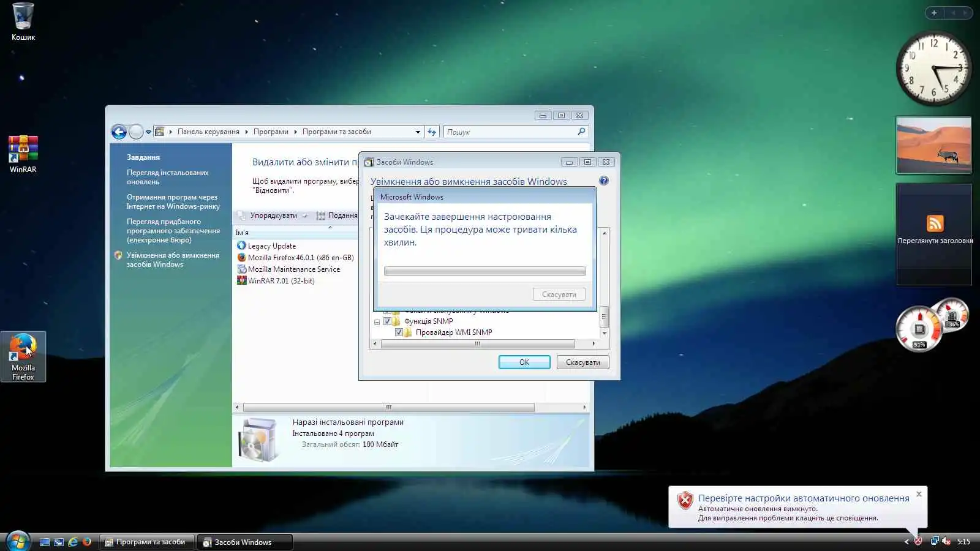Click the large installed programs CD icon

259,440
